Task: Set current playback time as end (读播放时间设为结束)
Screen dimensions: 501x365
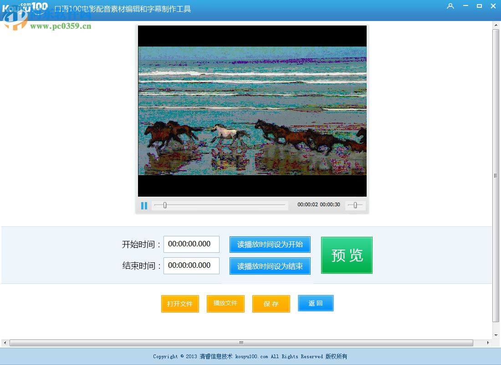Action: tap(270, 266)
